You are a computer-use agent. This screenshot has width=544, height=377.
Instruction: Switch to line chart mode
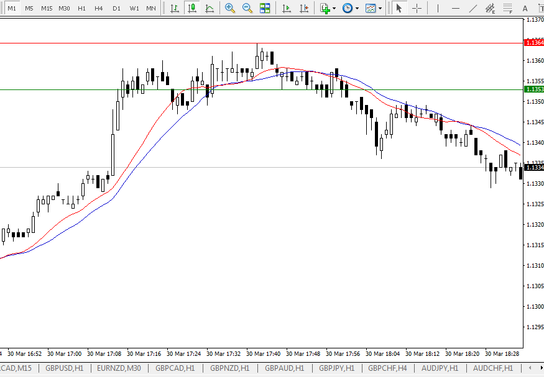click(x=210, y=8)
